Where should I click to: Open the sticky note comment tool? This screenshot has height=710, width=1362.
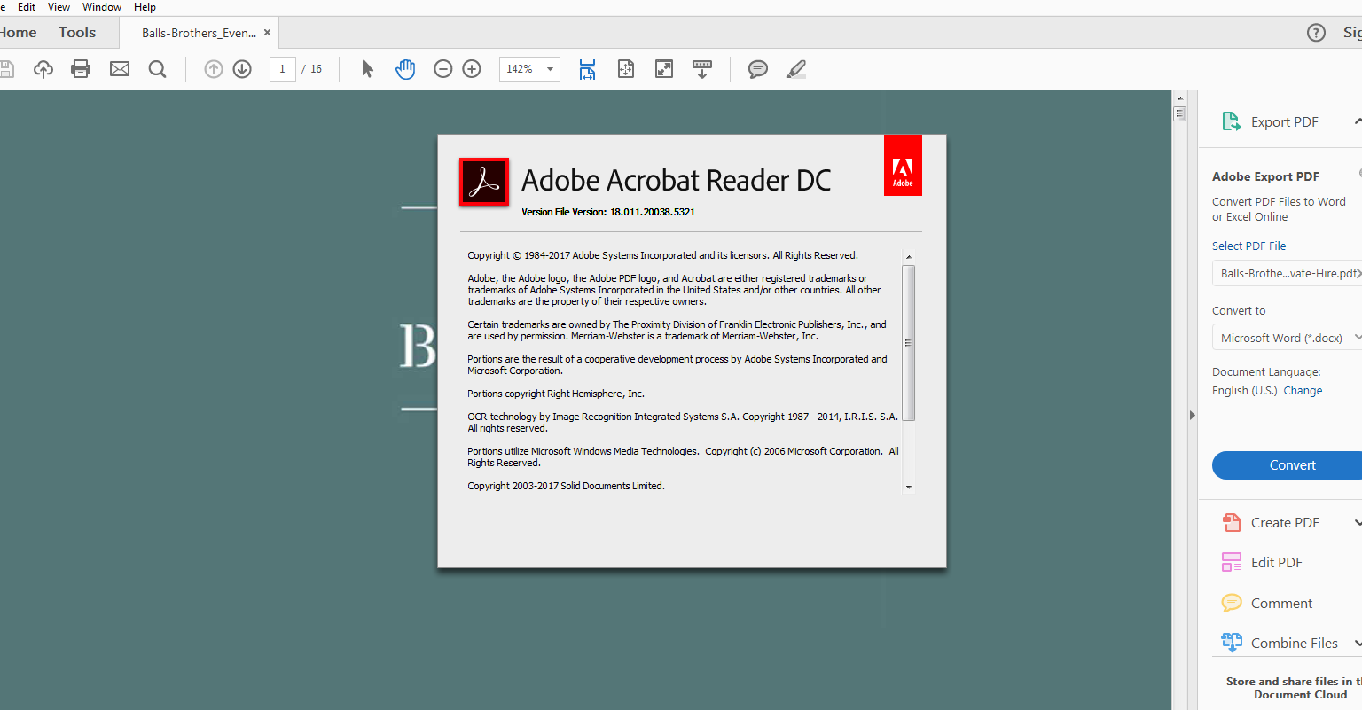[x=757, y=68]
